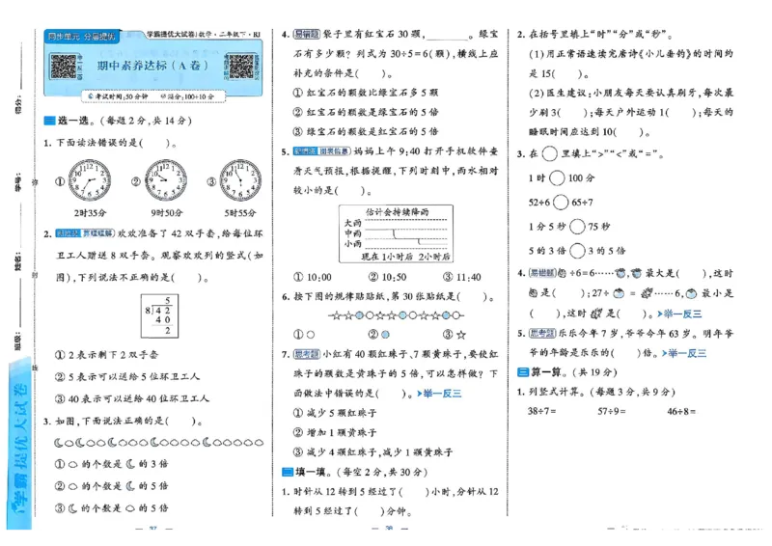Click answer blank in 时针从12转到5经过了( )小时
772x546 pixels.
point(414,491)
